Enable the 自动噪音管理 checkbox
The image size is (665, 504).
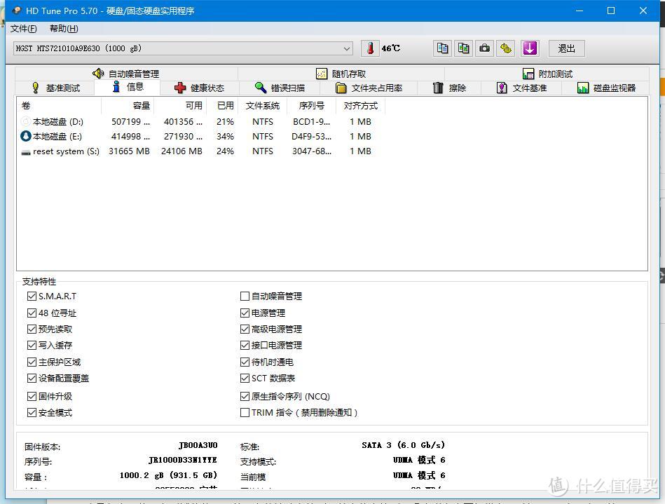tap(245, 296)
